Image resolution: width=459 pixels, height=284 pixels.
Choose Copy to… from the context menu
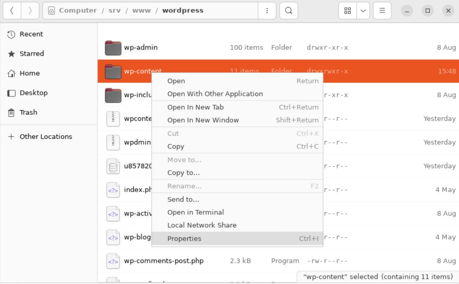[238, 173]
